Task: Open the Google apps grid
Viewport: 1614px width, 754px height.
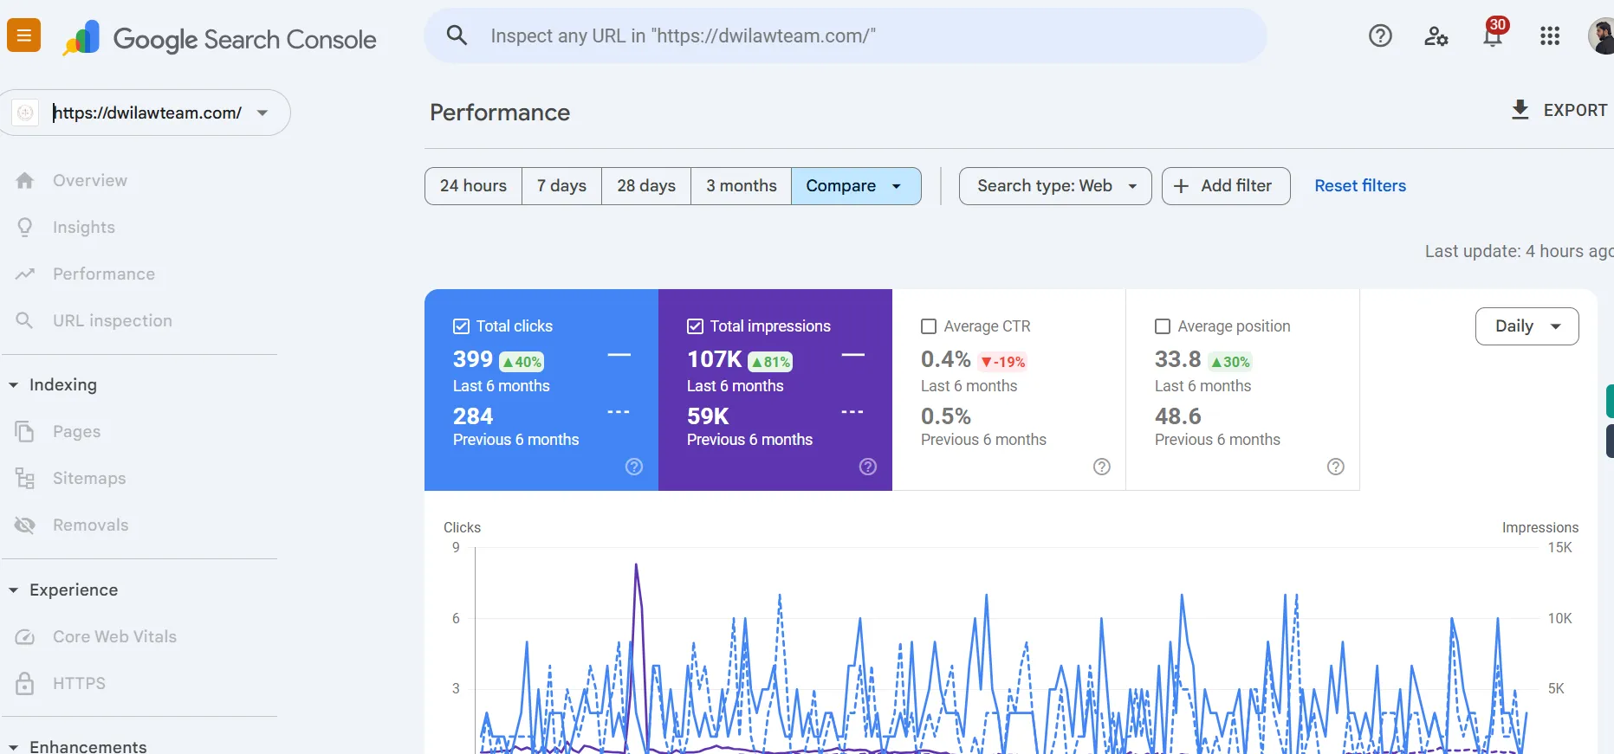Action: coord(1550,35)
